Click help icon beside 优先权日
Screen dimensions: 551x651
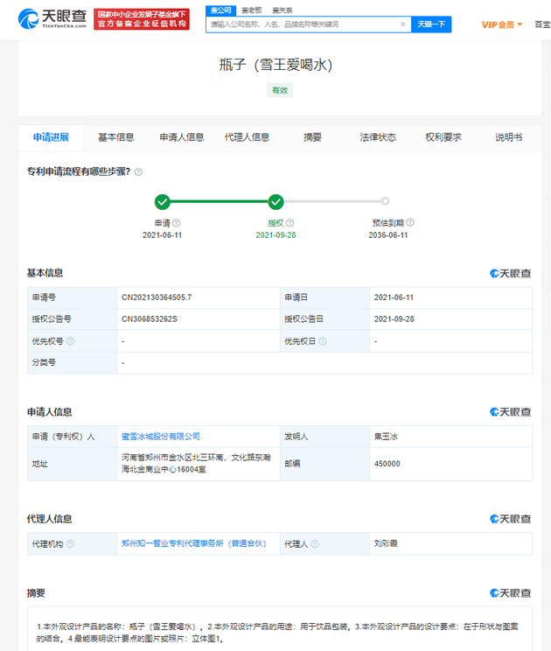323,341
